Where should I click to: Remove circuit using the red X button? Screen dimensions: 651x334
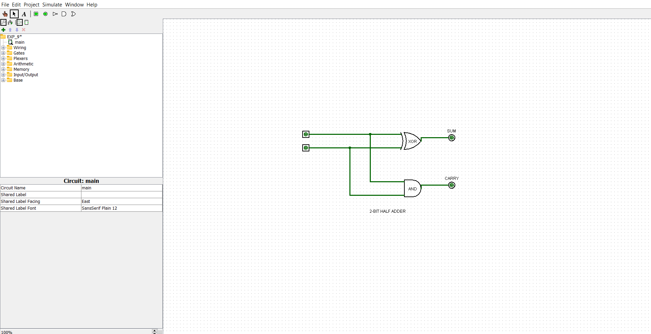23,30
